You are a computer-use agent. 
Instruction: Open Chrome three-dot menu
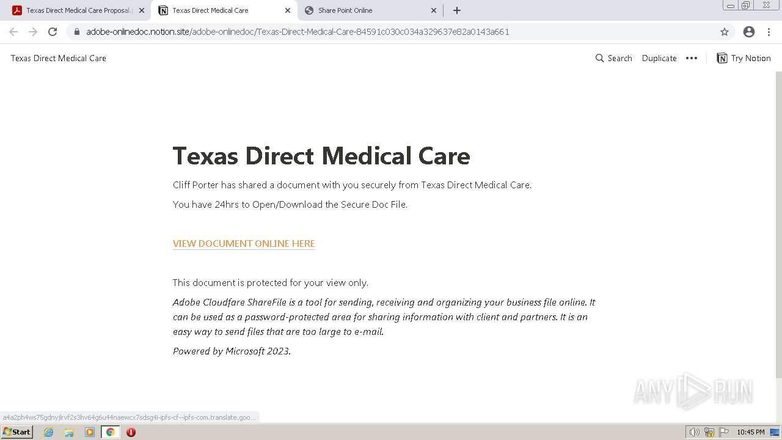pos(769,32)
